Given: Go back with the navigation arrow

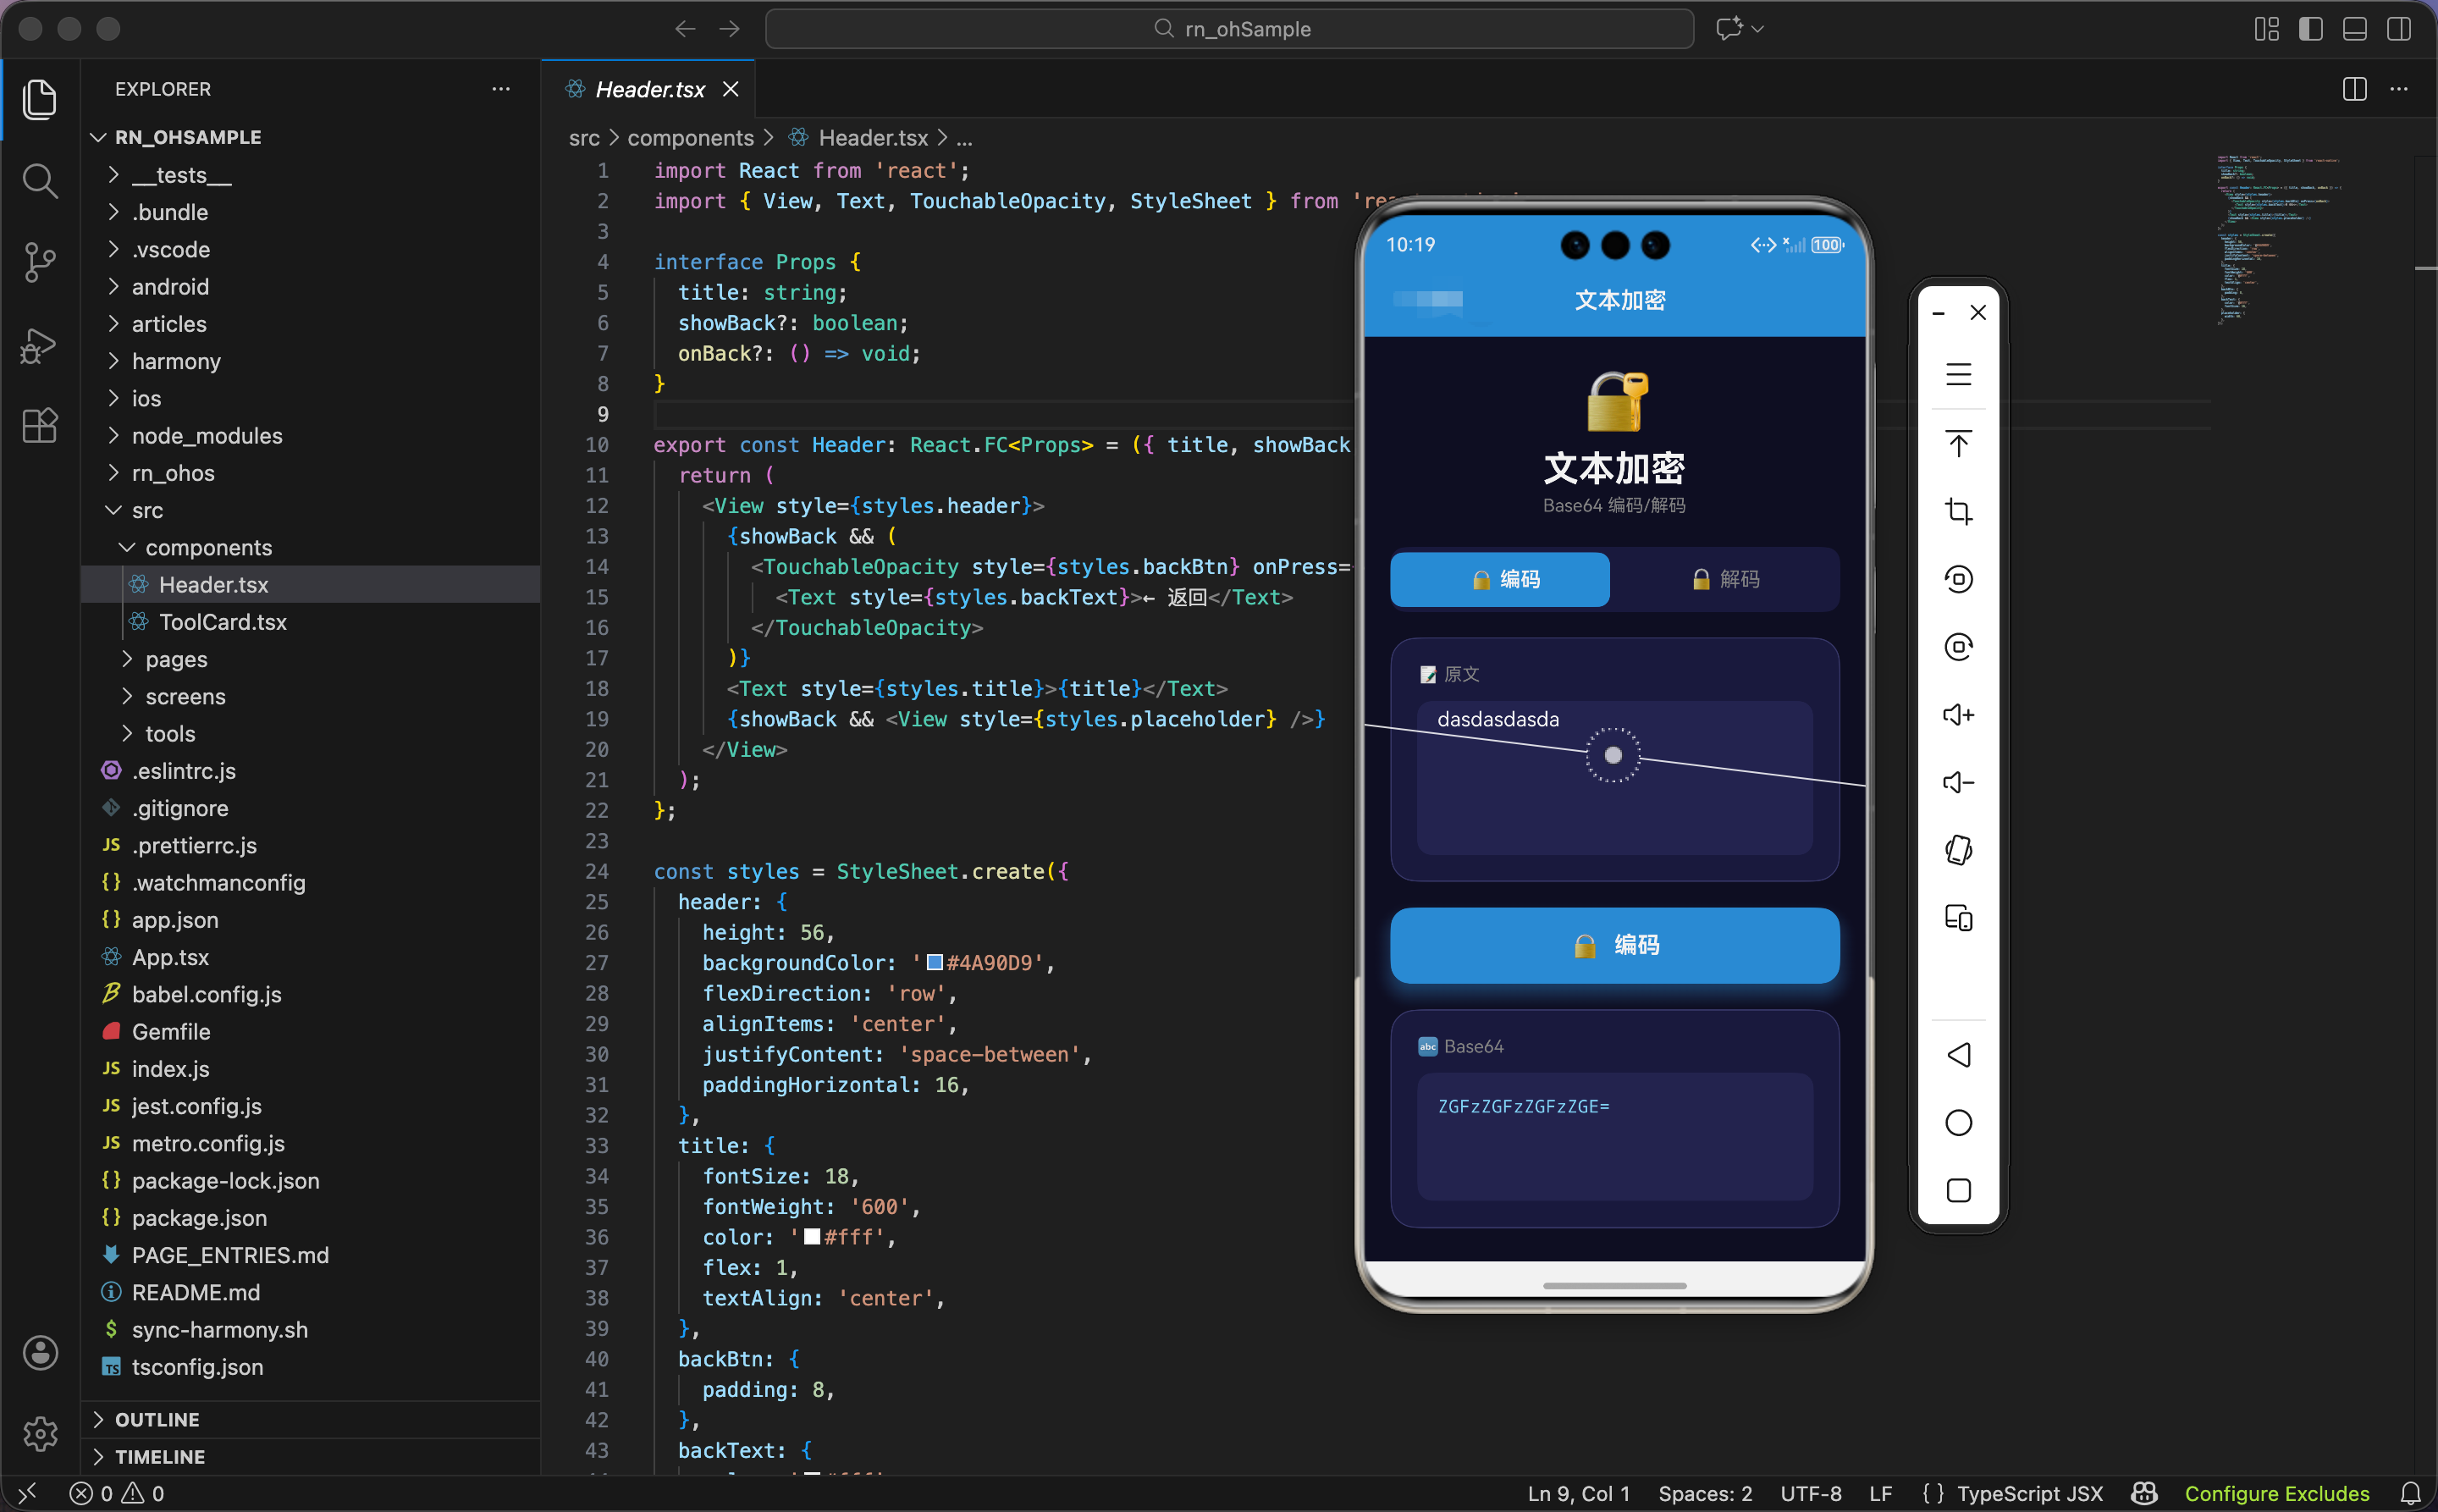Looking at the screenshot, I should [685, 29].
